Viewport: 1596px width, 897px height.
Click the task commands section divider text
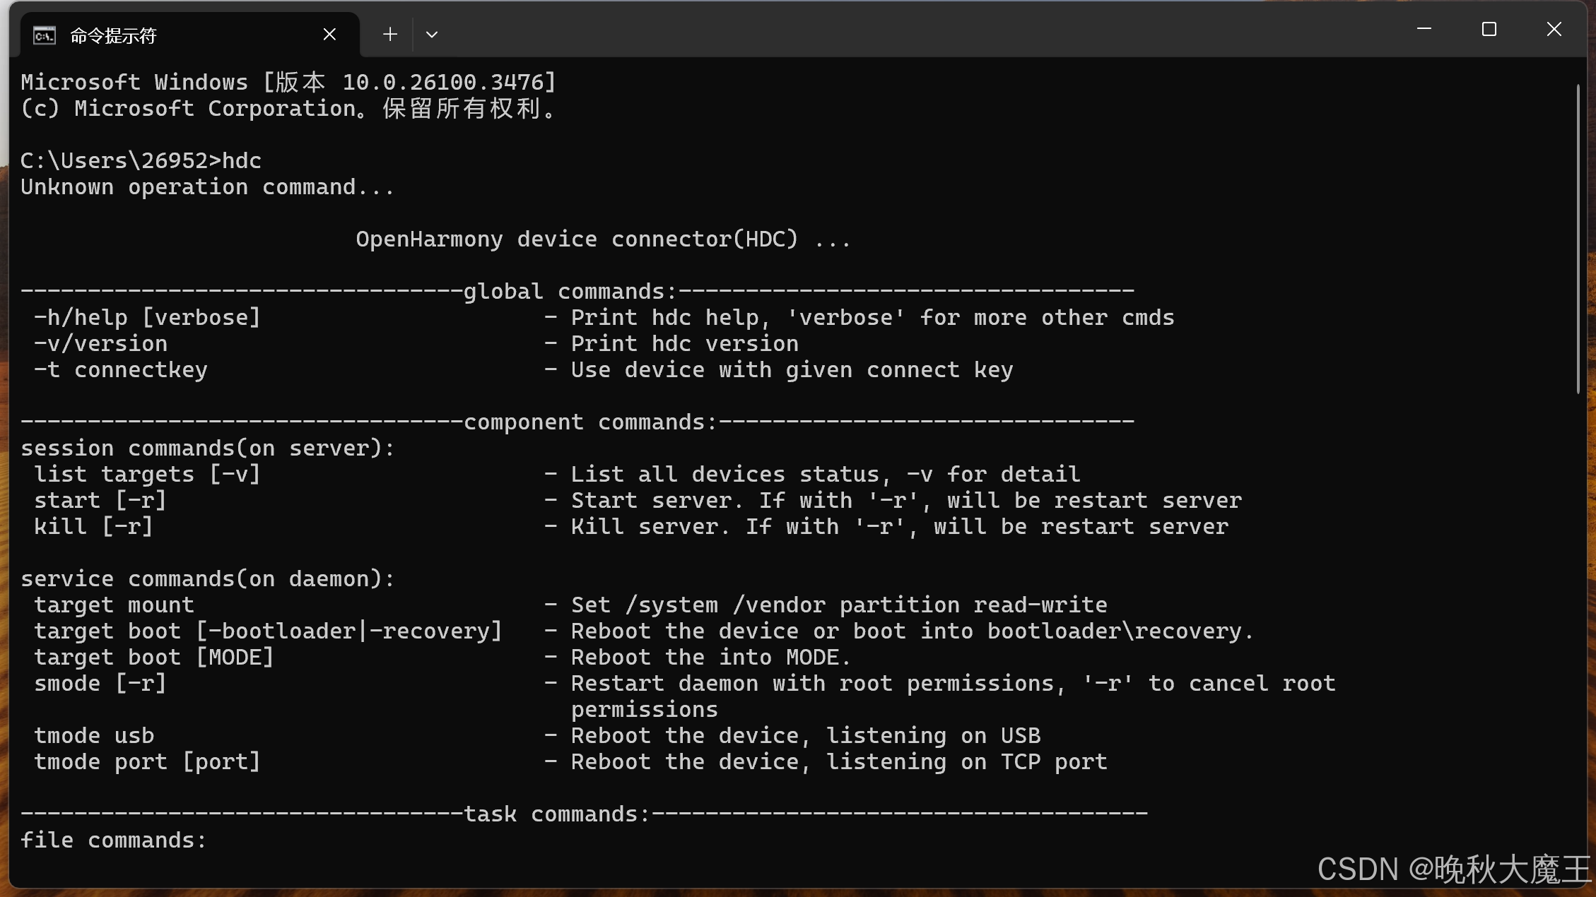(x=557, y=814)
